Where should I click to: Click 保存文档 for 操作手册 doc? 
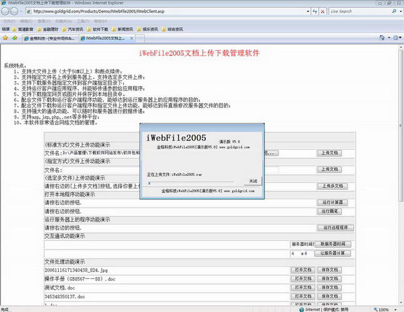pos(330,279)
